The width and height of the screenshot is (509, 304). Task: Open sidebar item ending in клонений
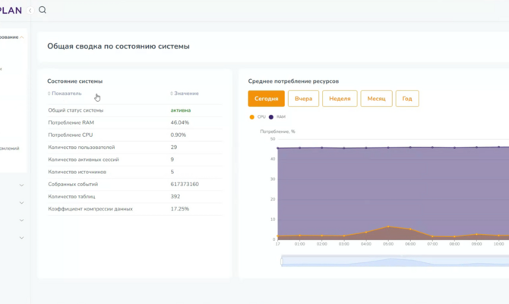[x=11, y=148]
